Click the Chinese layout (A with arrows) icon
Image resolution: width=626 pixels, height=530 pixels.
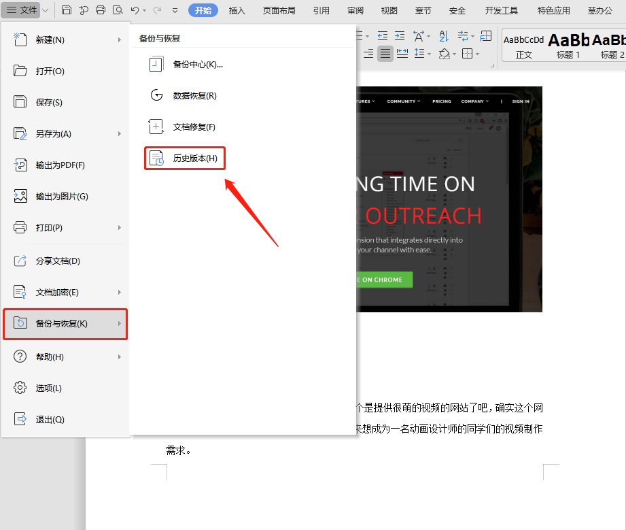(x=419, y=36)
